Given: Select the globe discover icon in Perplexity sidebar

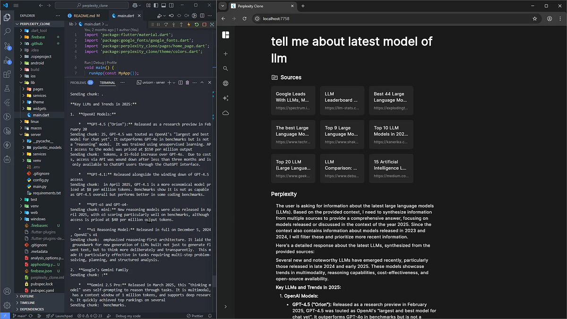Looking at the screenshot, I should pos(225,83).
